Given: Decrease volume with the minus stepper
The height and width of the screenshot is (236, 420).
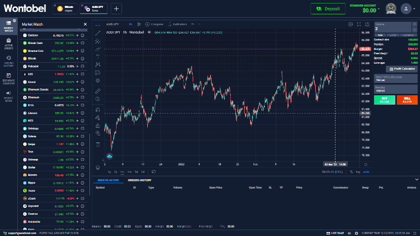Looking at the screenshot, I should [x=415, y=30].
